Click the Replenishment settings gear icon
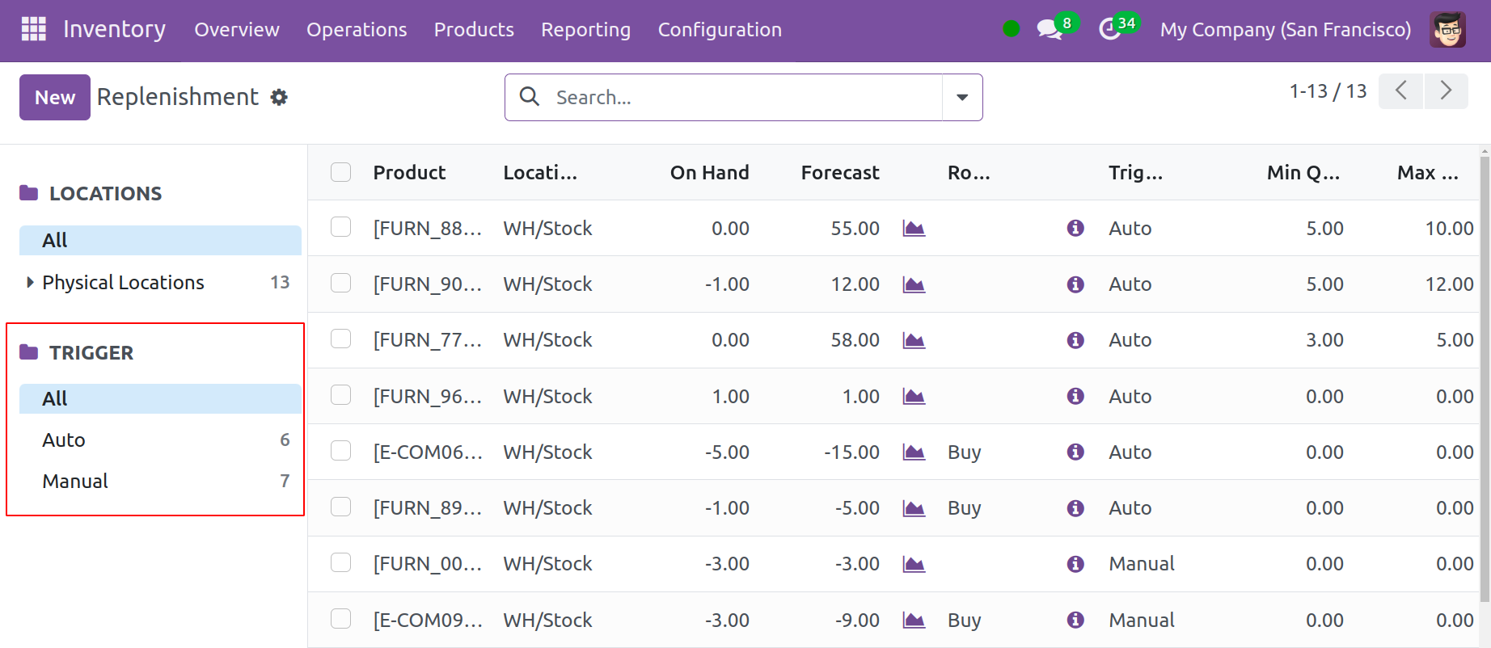Screen dimensions: 1491x648 click(x=279, y=98)
